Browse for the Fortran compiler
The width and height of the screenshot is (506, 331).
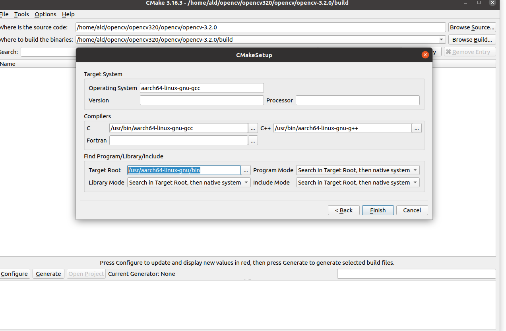pyautogui.click(x=253, y=140)
